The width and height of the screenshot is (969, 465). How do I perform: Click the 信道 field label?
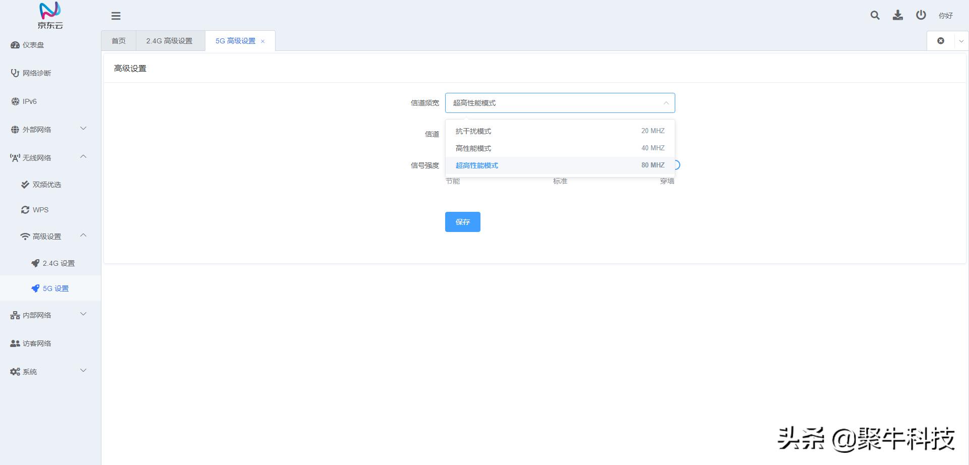click(432, 134)
